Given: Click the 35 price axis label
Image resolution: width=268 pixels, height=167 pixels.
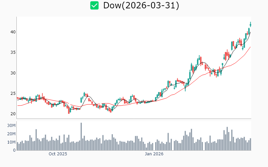Looking at the screenshot, I should click(x=12, y=52).
